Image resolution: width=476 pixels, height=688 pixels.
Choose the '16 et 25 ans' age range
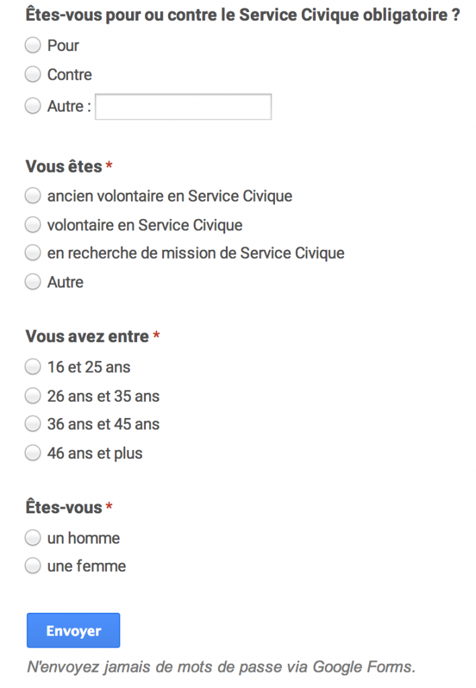click(33, 367)
